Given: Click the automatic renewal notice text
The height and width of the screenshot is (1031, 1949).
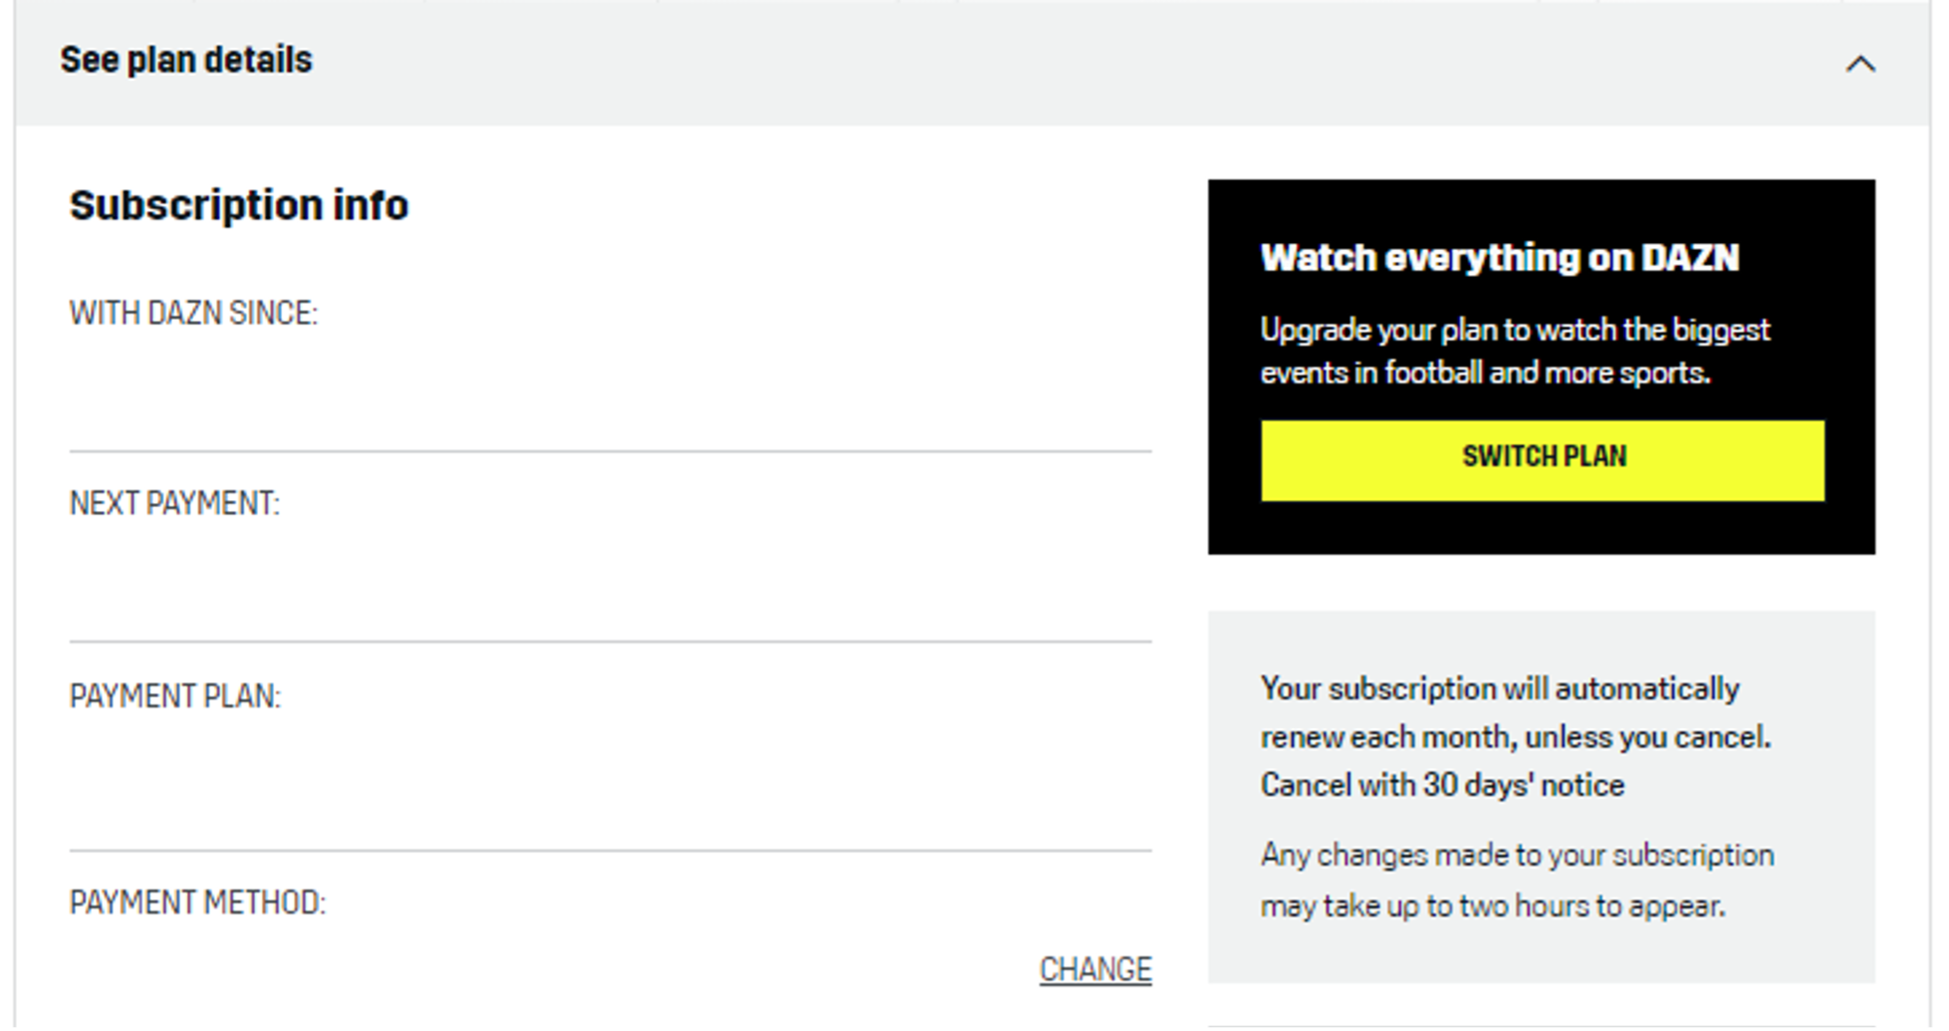Looking at the screenshot, I should tap(1514, 713).
